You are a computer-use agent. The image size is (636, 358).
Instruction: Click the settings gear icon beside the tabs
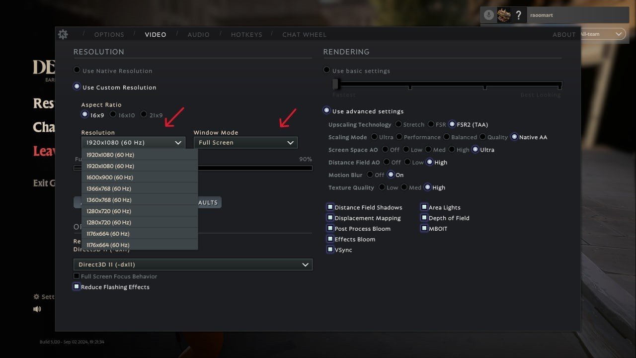tap(63, 34)
